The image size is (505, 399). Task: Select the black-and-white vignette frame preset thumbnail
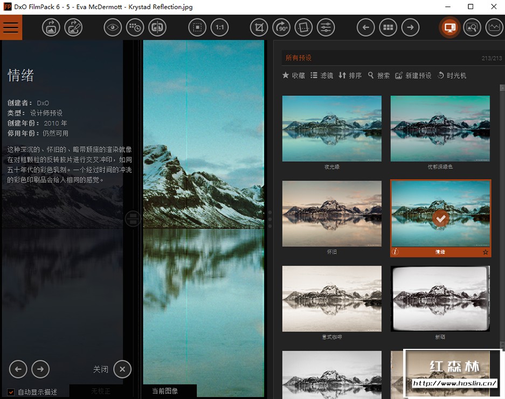(440, 299)
